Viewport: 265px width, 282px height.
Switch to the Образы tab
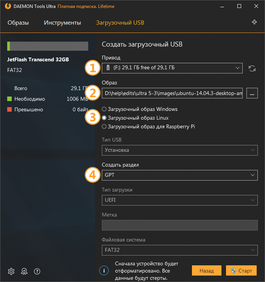point(18,23)
